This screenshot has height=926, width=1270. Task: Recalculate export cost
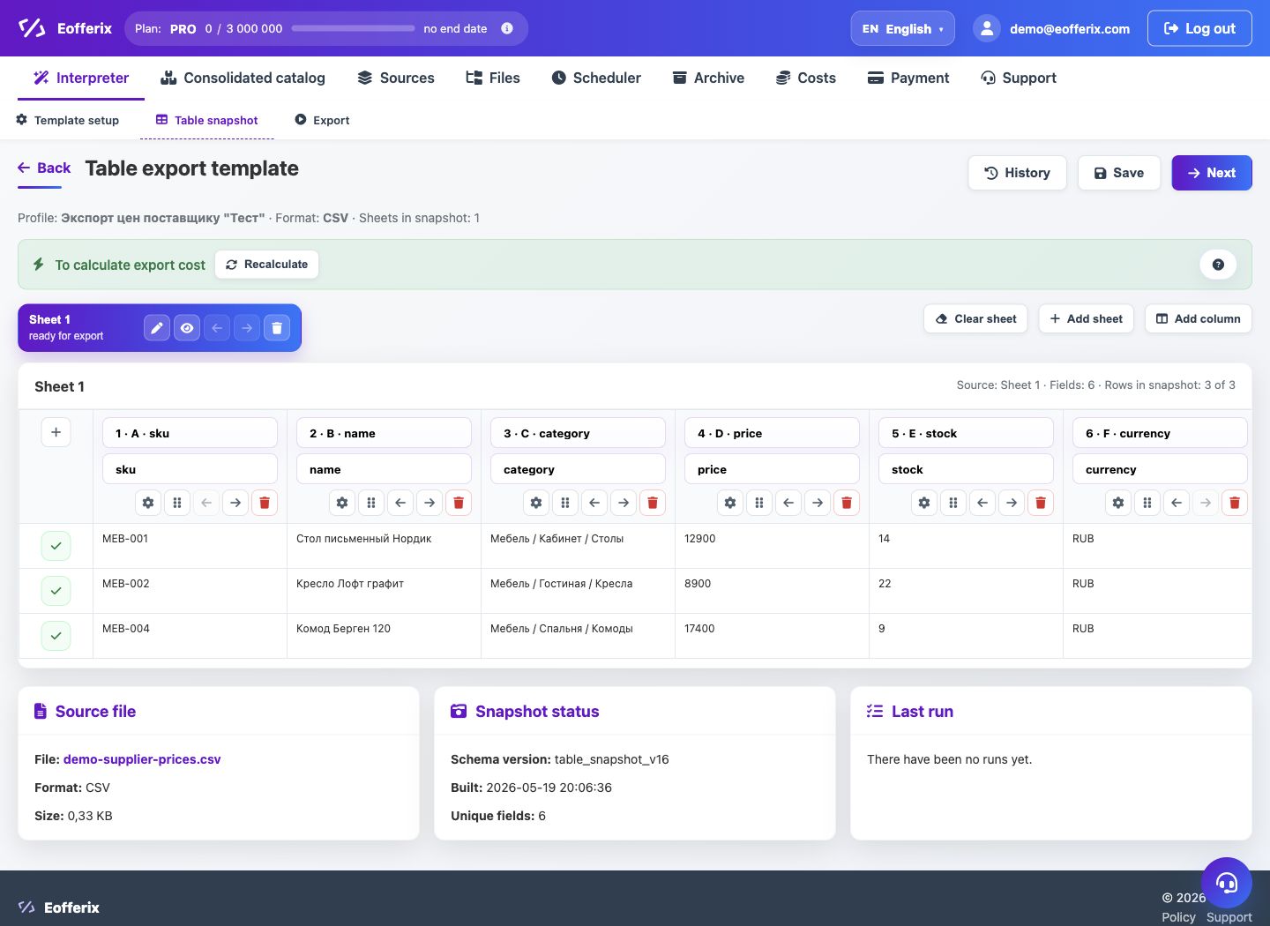click(266, 265)
